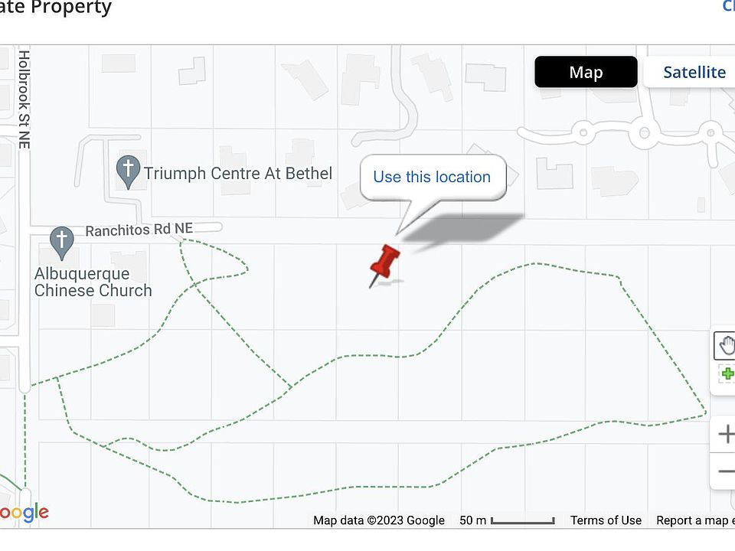Click the partially visible link in the top-right corner

(728, 7)
